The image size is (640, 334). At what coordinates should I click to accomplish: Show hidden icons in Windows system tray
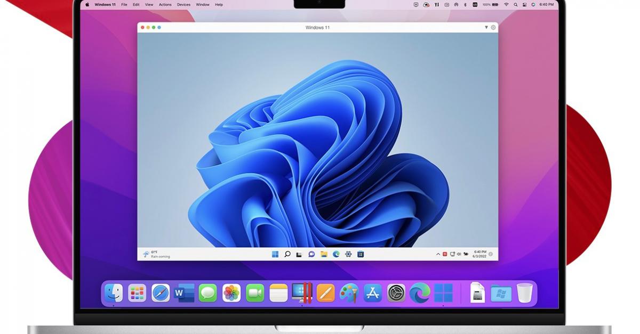point(438,254)
